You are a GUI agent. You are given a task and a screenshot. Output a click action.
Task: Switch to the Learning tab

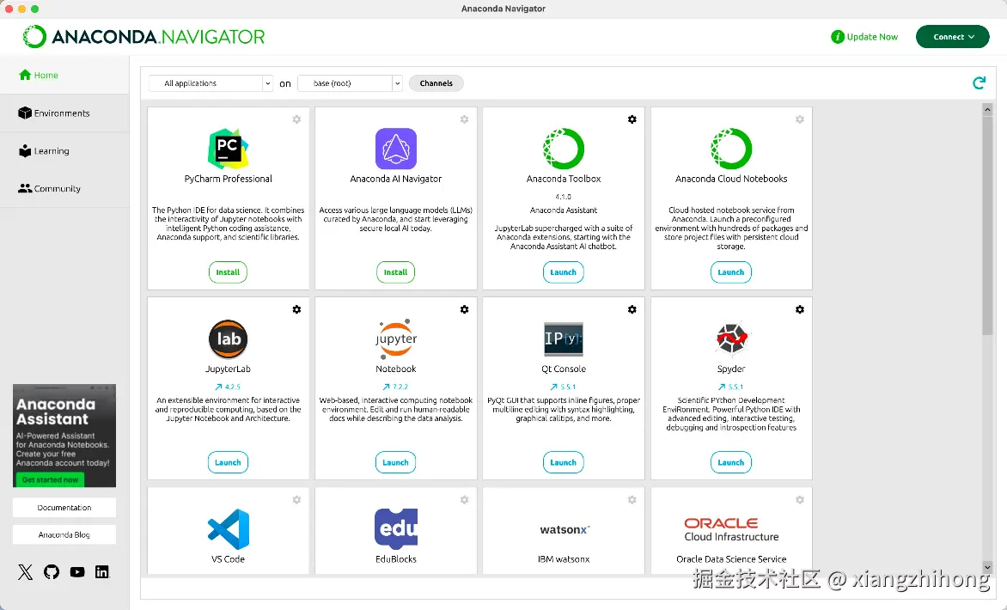[x=64, y=151]
